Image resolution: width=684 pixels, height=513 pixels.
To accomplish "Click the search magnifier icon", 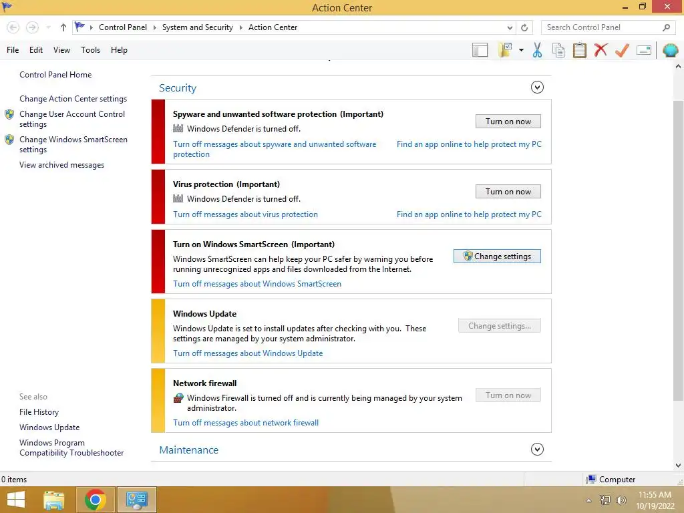I will click(x=666, y=27).
